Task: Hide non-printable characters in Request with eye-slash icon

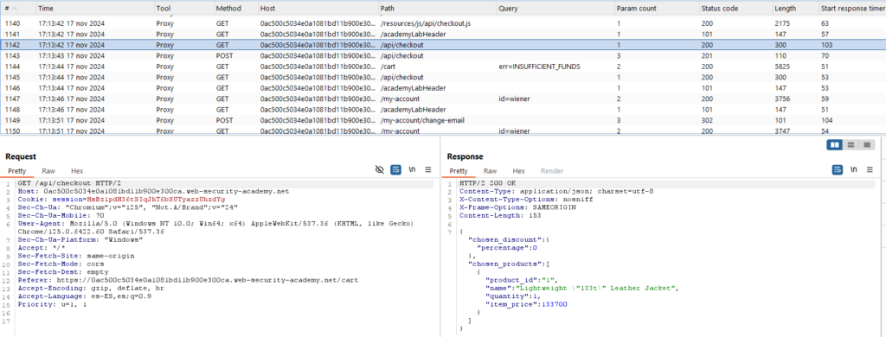Action: pos(380,170)
